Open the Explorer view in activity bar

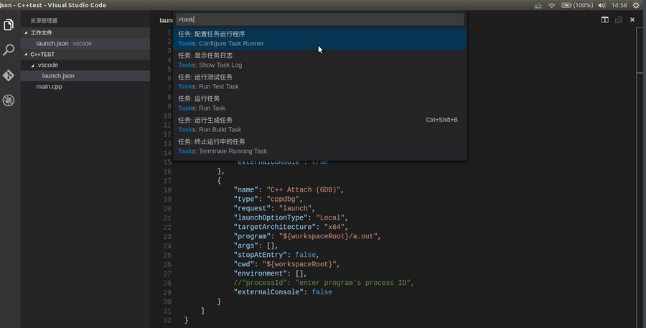click(x=9, y=24)
